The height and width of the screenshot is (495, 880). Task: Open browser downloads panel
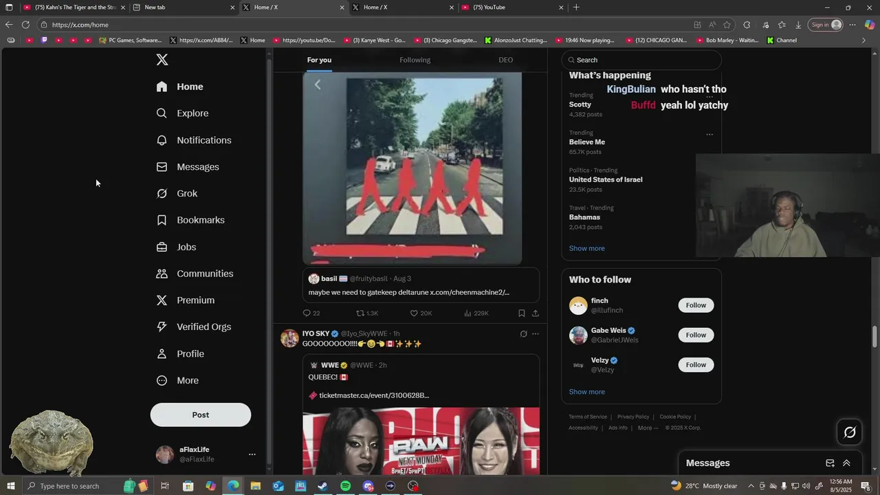coord(798,25)
